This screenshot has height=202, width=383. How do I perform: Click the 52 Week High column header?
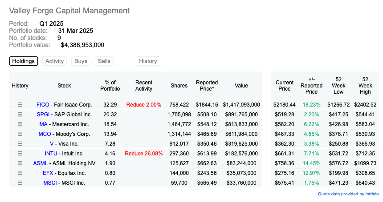[x=365, y=86]
